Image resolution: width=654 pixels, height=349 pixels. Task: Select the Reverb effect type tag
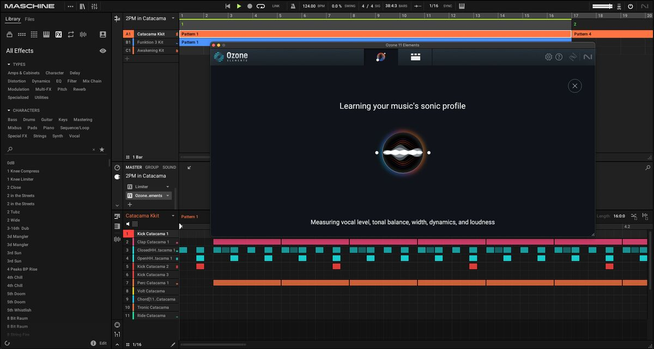80,89
